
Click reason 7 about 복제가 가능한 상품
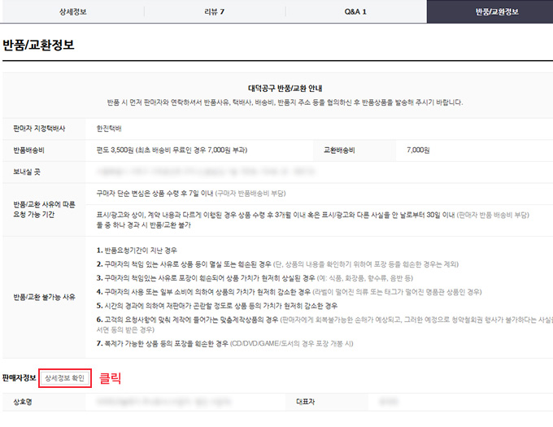pyautogui.click(x=224, y=343)
